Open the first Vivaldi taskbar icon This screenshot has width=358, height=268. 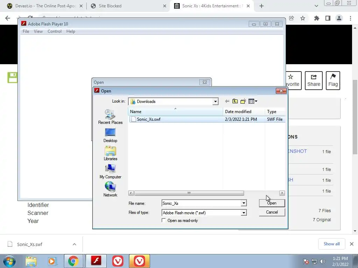coord(118,261)
